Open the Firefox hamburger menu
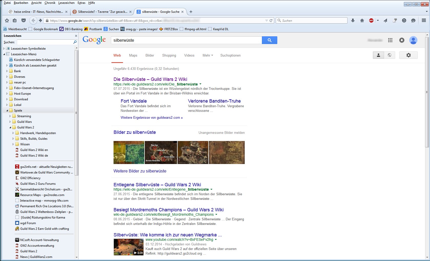This screenshot has height=261, width=430. (424, 20)
